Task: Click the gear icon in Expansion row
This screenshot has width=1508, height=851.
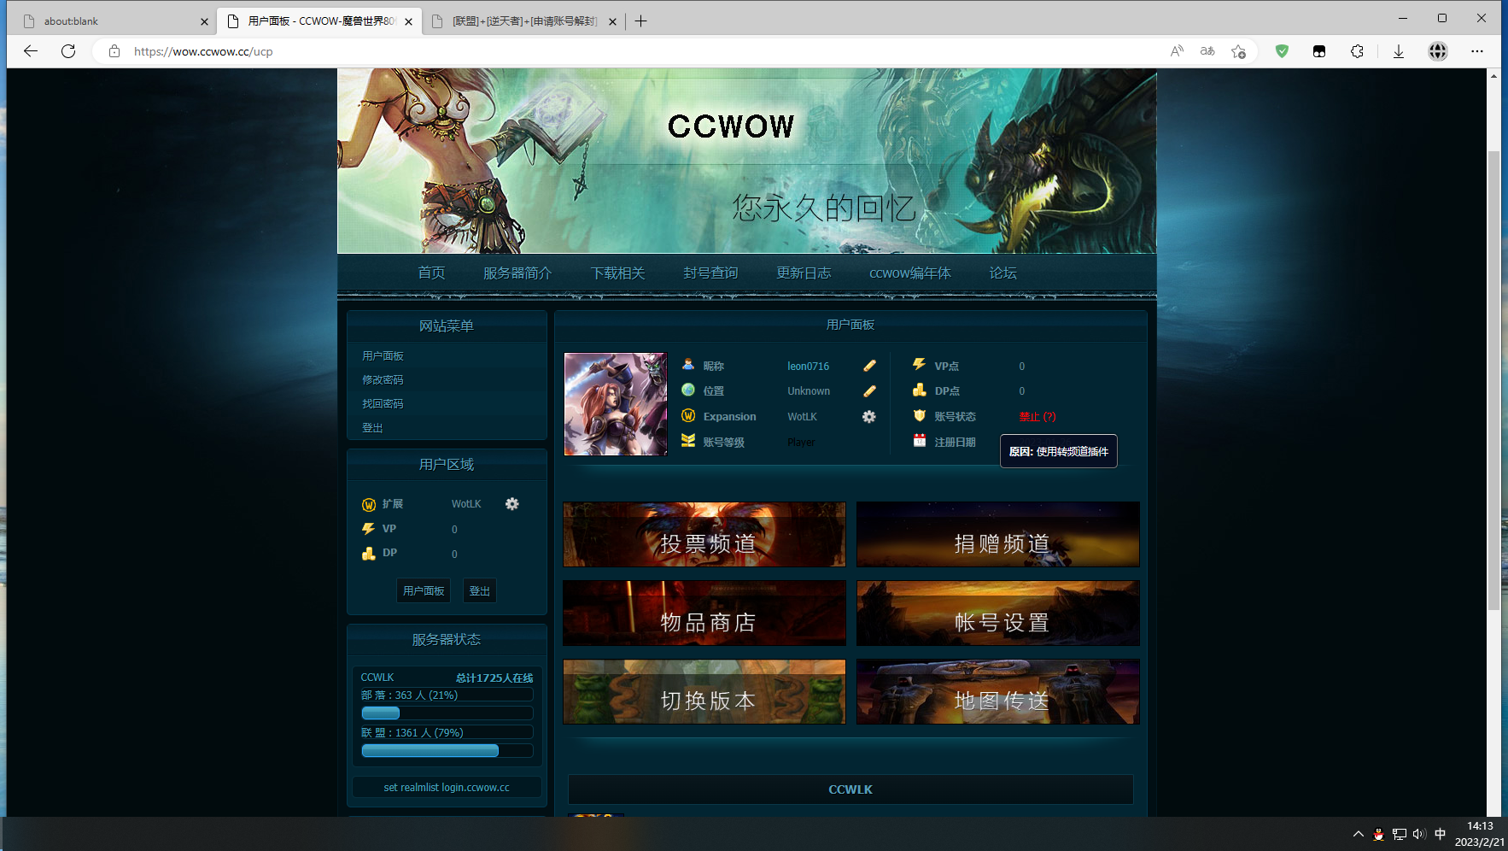Action: [x=868, y=417]
